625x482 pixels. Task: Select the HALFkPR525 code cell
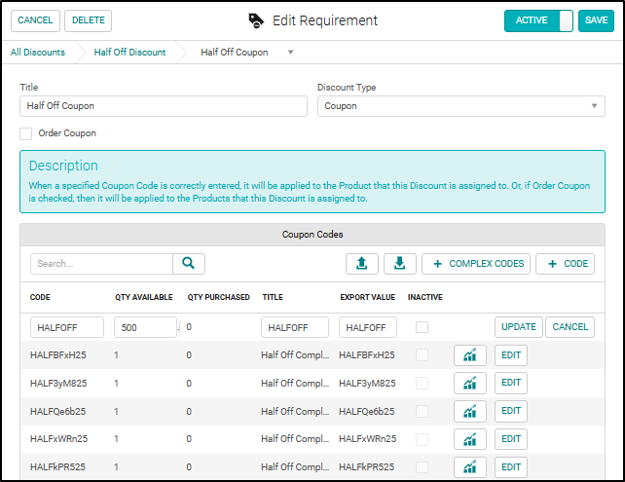(57, 467)
